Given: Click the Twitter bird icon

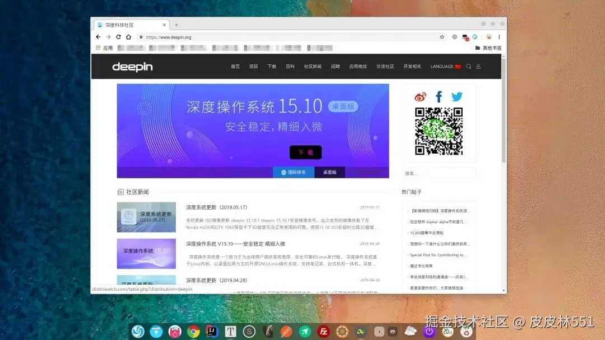Looking at the screenshot, I should click(457, 96).
